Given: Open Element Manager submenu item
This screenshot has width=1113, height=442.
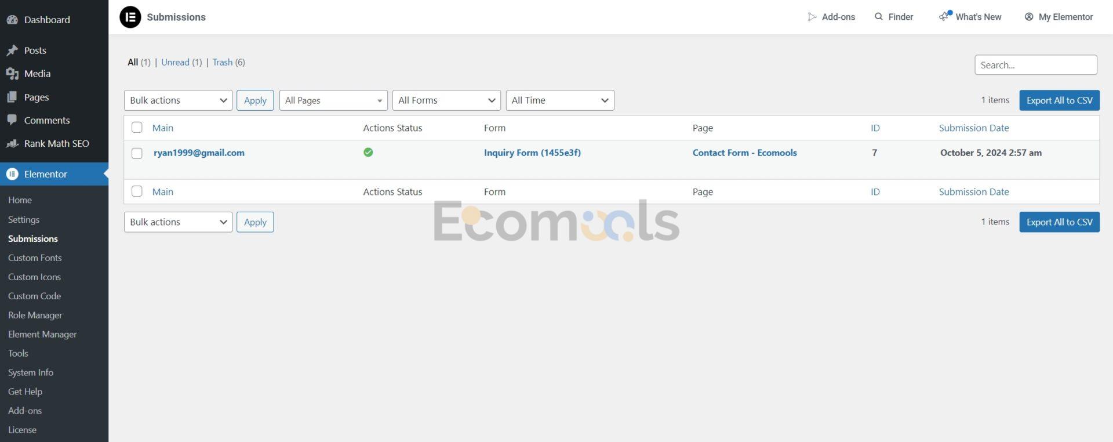Looking at the screenshot, I should [x=42, y=335].
